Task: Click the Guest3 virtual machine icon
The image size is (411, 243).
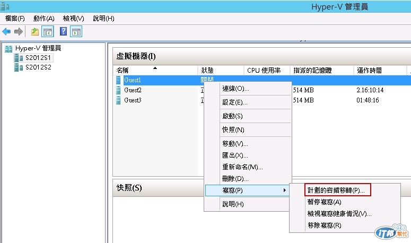Action: coord(118,100)
